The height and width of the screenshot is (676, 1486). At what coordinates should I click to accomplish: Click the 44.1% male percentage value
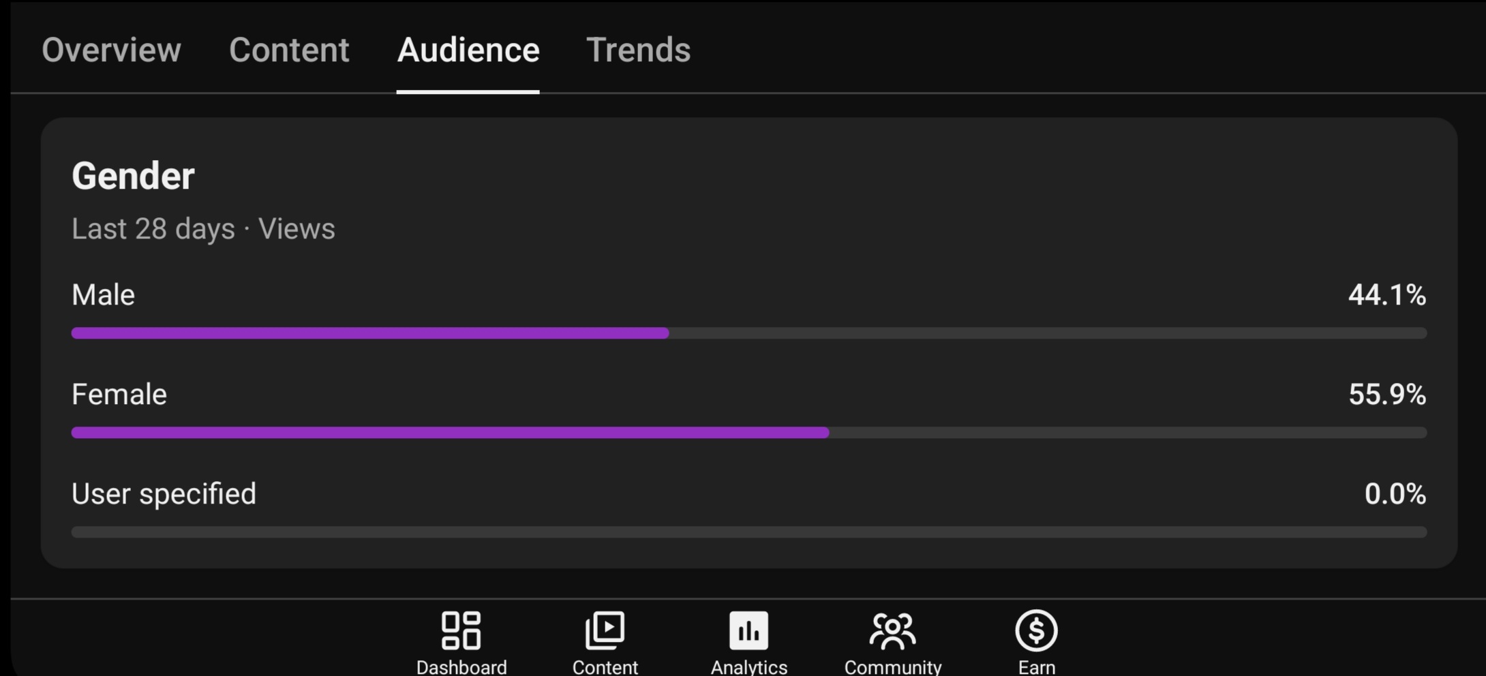pos(1387,295)
